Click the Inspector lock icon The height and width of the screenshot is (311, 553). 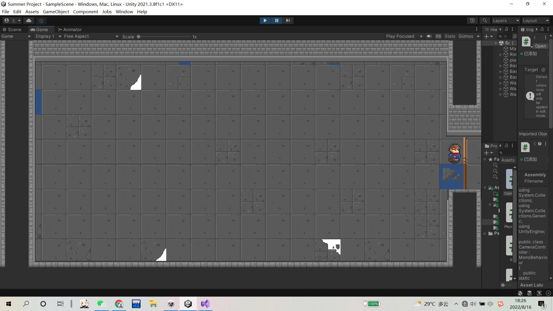tap(542, 29)
